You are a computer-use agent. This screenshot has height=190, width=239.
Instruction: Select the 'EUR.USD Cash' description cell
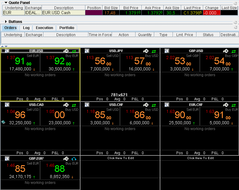pyautogui.click(x=63, y=13)
